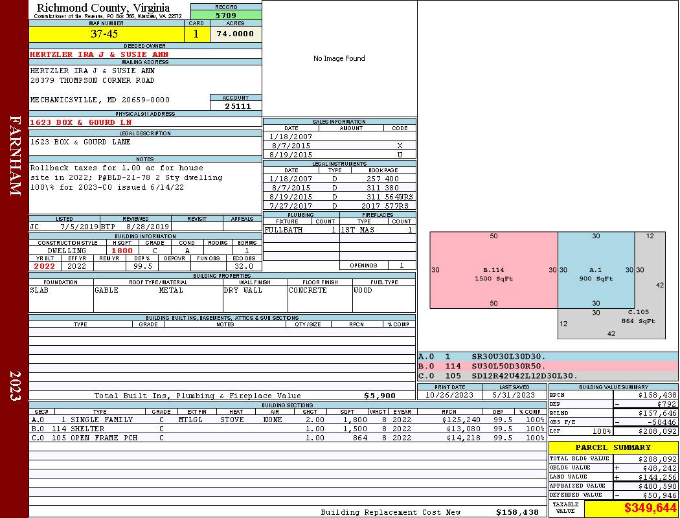Screen dimensions: 680x518
Task: Click the DEP % value 99.5 in Building Information
Action: tap(142, 266)
